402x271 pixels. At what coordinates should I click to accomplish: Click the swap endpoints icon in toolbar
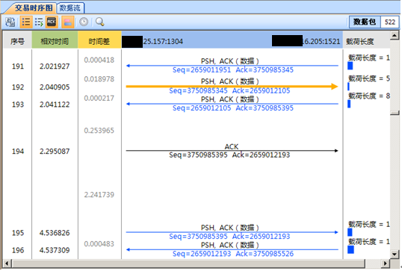[10, 22]
